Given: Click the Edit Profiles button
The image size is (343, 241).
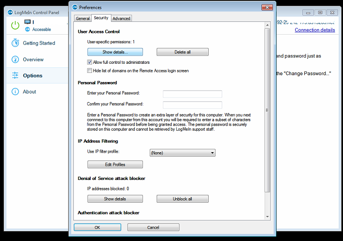Looking at the screenshot, I should (115, 164).
